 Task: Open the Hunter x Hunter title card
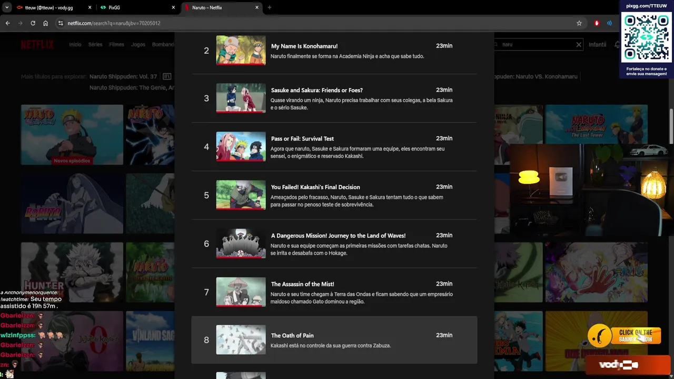[72, 272]
